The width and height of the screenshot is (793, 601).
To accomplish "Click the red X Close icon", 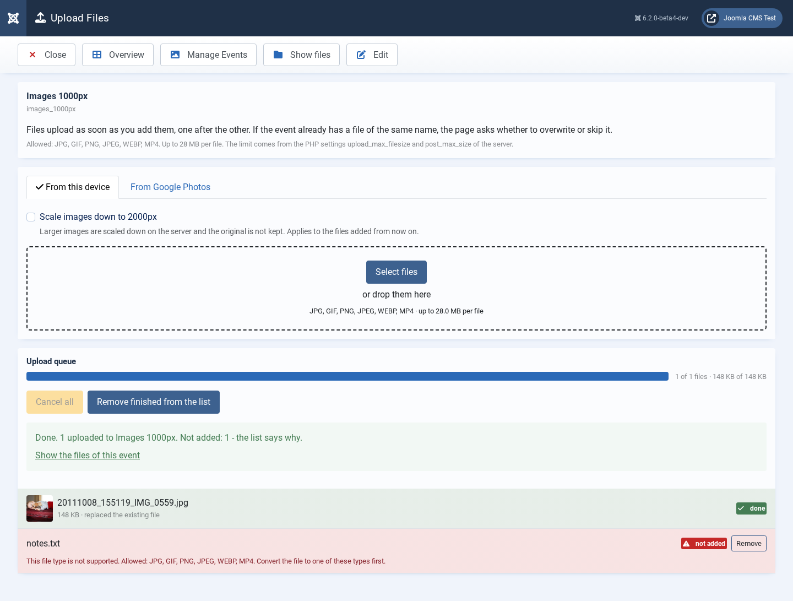I will click(32, 55).
